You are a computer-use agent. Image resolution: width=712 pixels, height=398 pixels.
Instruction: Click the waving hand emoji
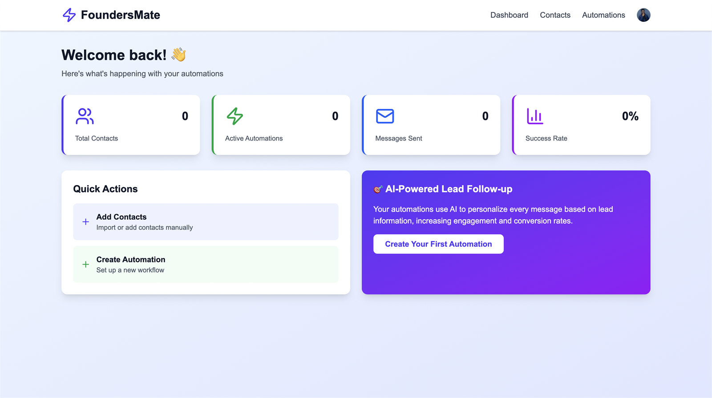(x=178, y=55)
